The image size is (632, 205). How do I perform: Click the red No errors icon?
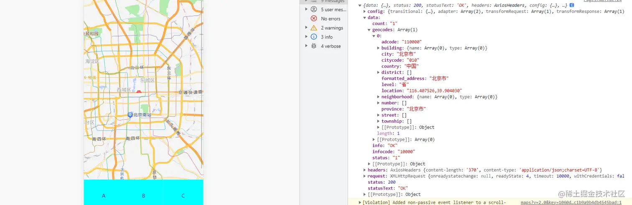pyautogui.click(x=313, y=18)
